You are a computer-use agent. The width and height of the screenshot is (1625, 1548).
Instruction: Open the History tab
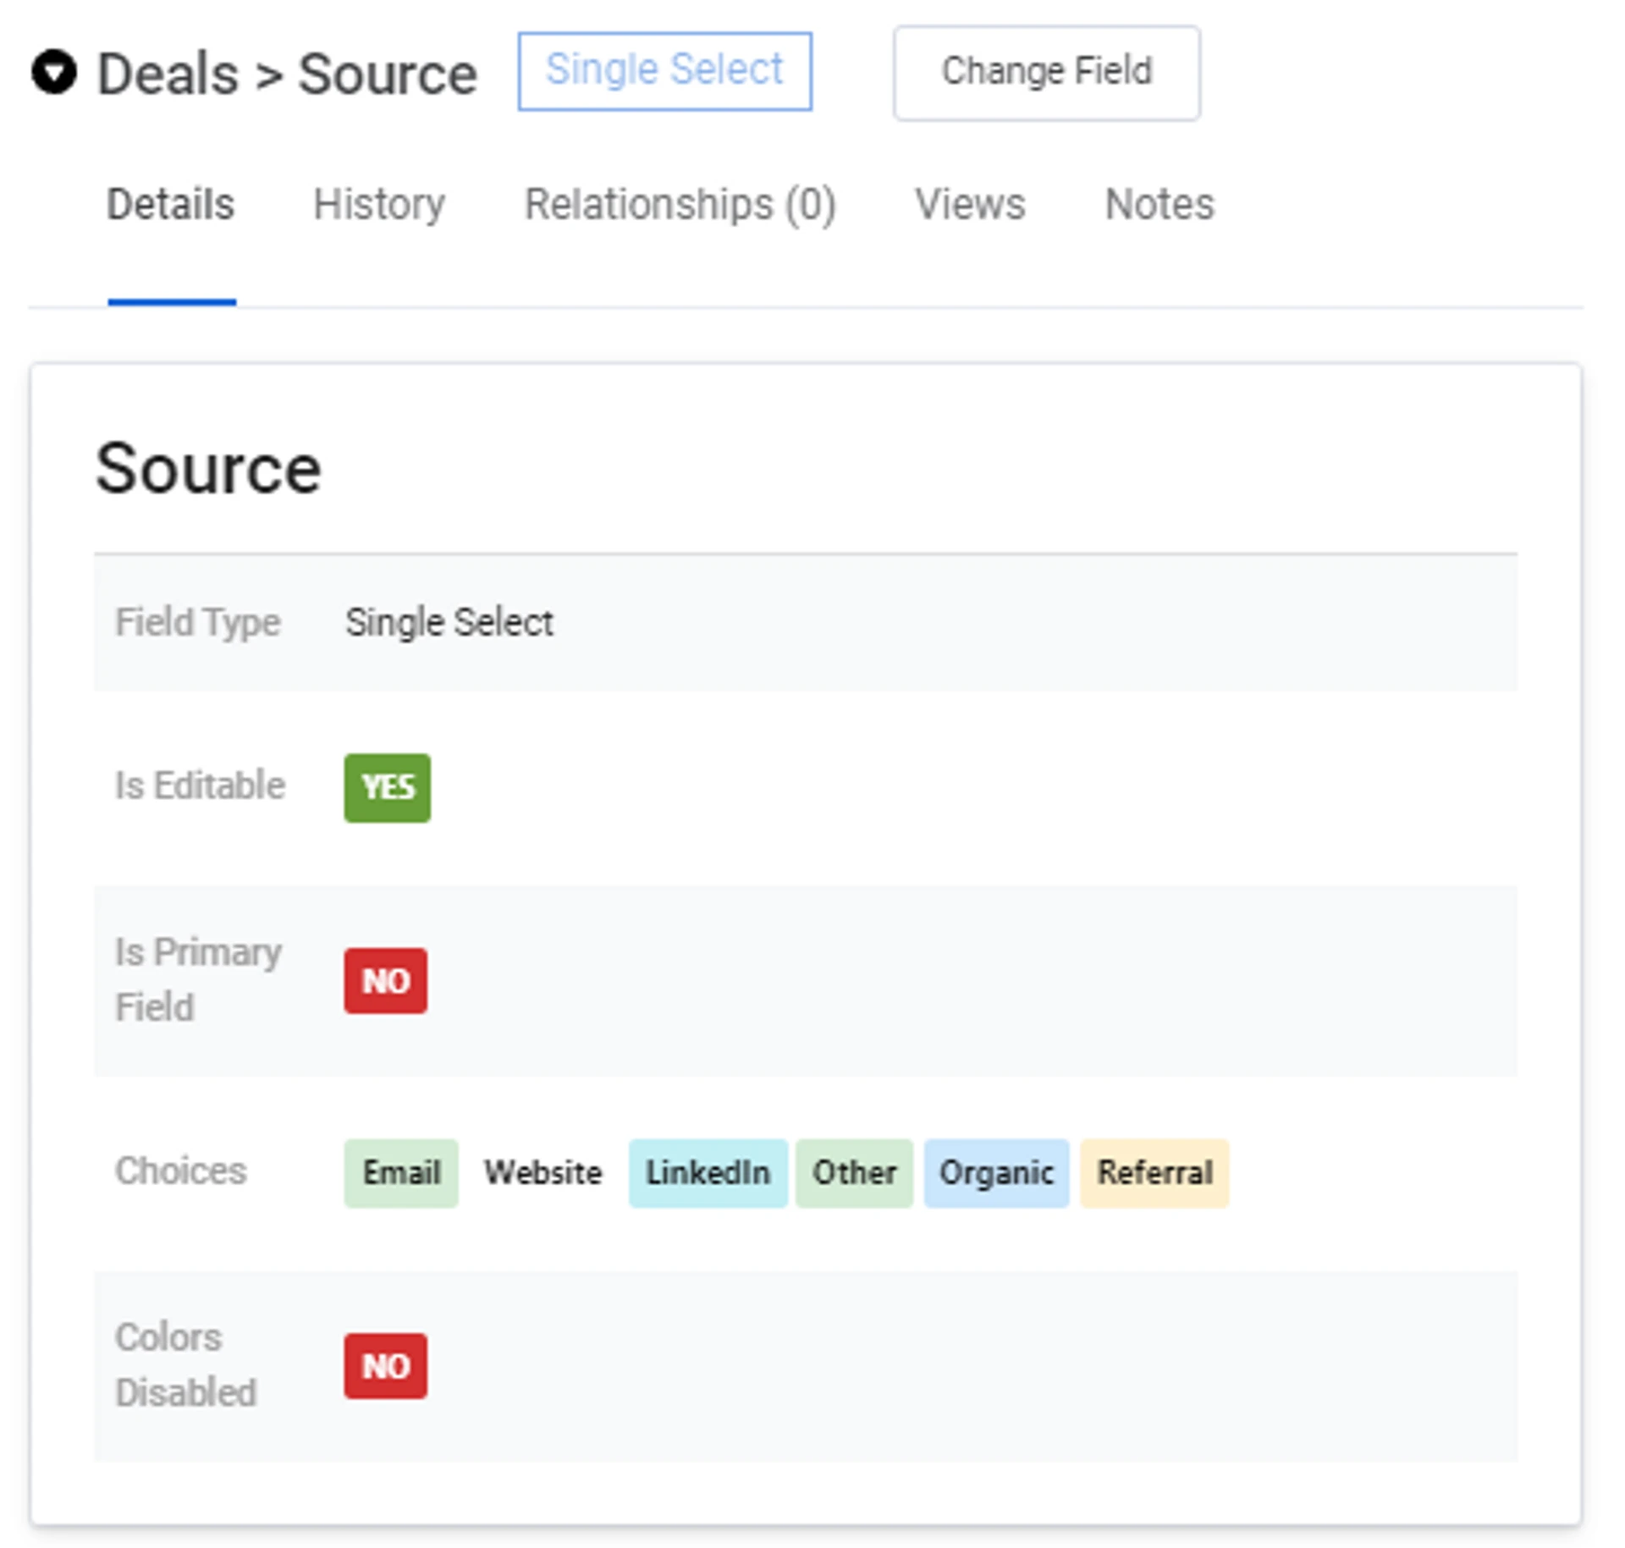pyautogui.click(x=378, y=205)
